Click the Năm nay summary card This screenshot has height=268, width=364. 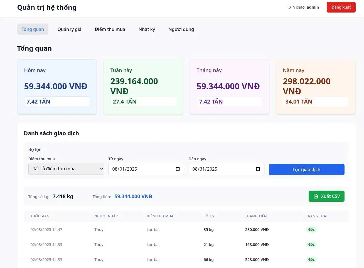(316, 87)
